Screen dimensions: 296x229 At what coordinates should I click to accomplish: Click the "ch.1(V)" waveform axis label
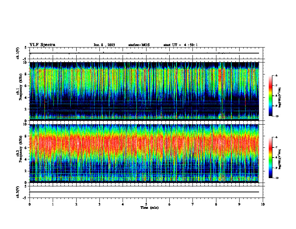tap(18, 53)
